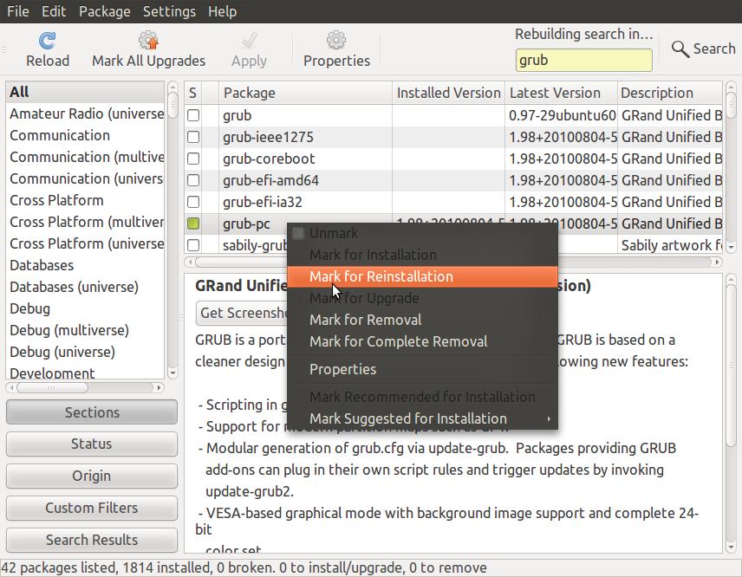Select Properties in the context menu
This screenshot has width=742, height=577.
click(x=422, y=369)
